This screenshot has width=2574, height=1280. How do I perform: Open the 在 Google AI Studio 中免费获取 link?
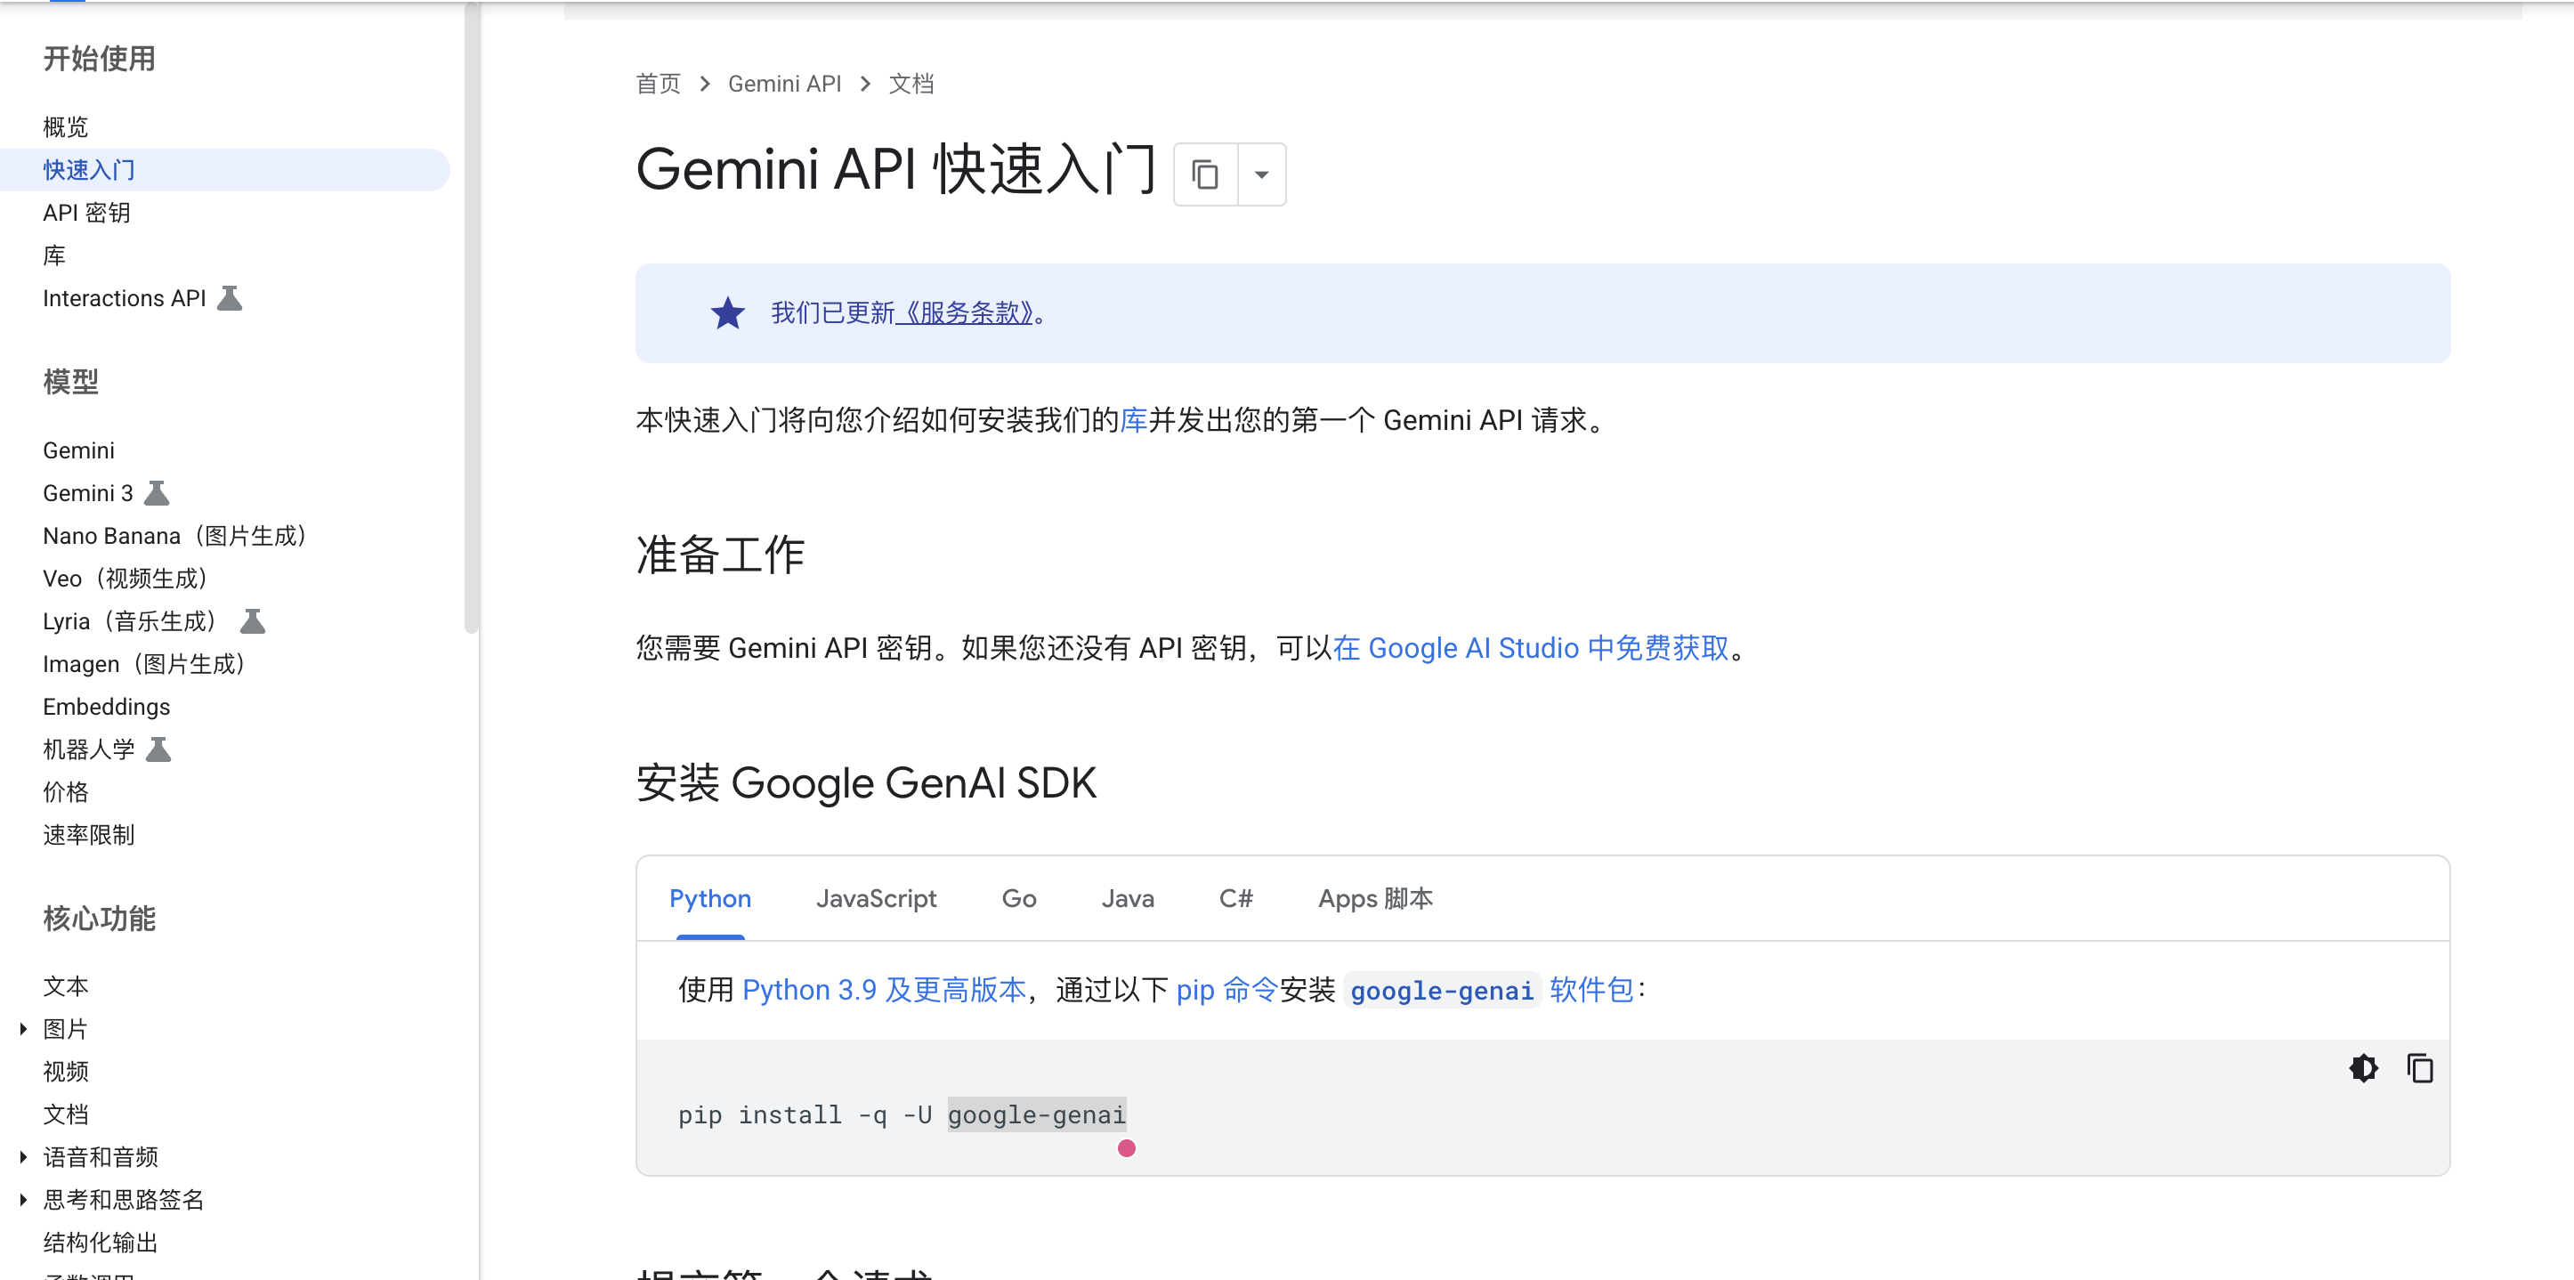click(1530, 647)
